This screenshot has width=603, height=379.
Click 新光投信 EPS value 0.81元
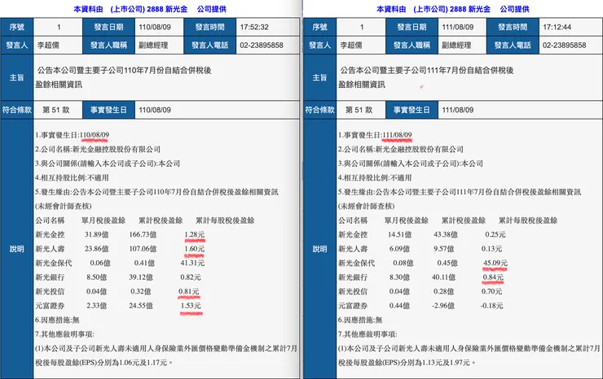[189, 291]
